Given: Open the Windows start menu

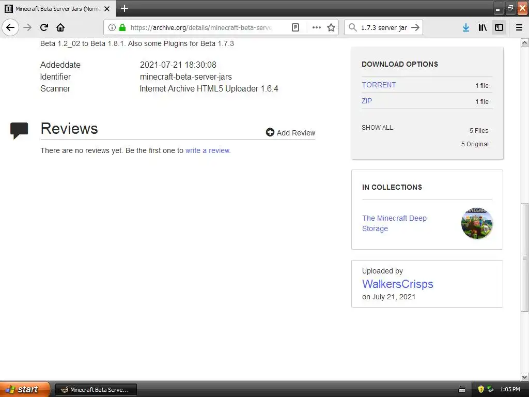Looking at the screenshot, I should coord(25,389).
